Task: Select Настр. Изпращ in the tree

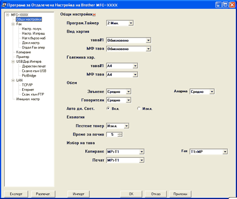Action: click(33, 33)
